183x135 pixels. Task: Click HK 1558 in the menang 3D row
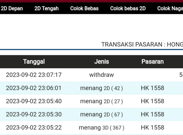[x=152, y=127]
